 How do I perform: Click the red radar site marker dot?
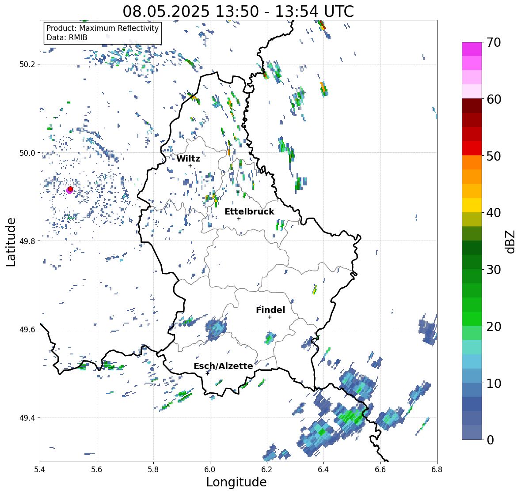[x=70, y=189]
